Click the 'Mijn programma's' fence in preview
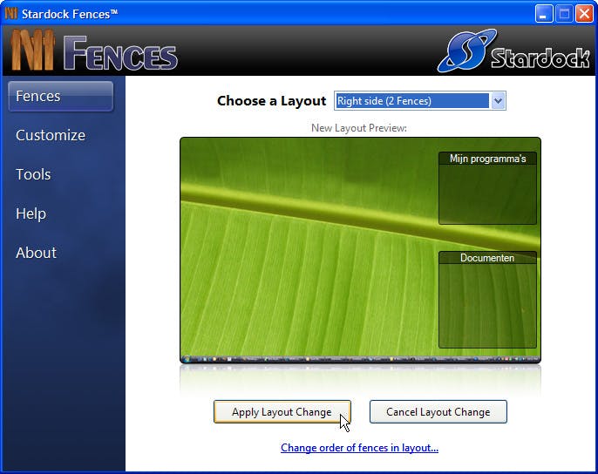The height and width of the screenshot is (474, 598). 487,188
